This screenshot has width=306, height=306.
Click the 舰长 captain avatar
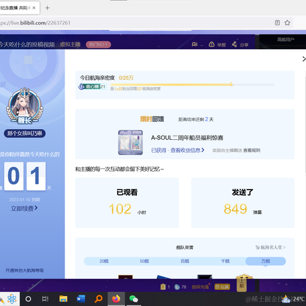(x=25, y=106)
